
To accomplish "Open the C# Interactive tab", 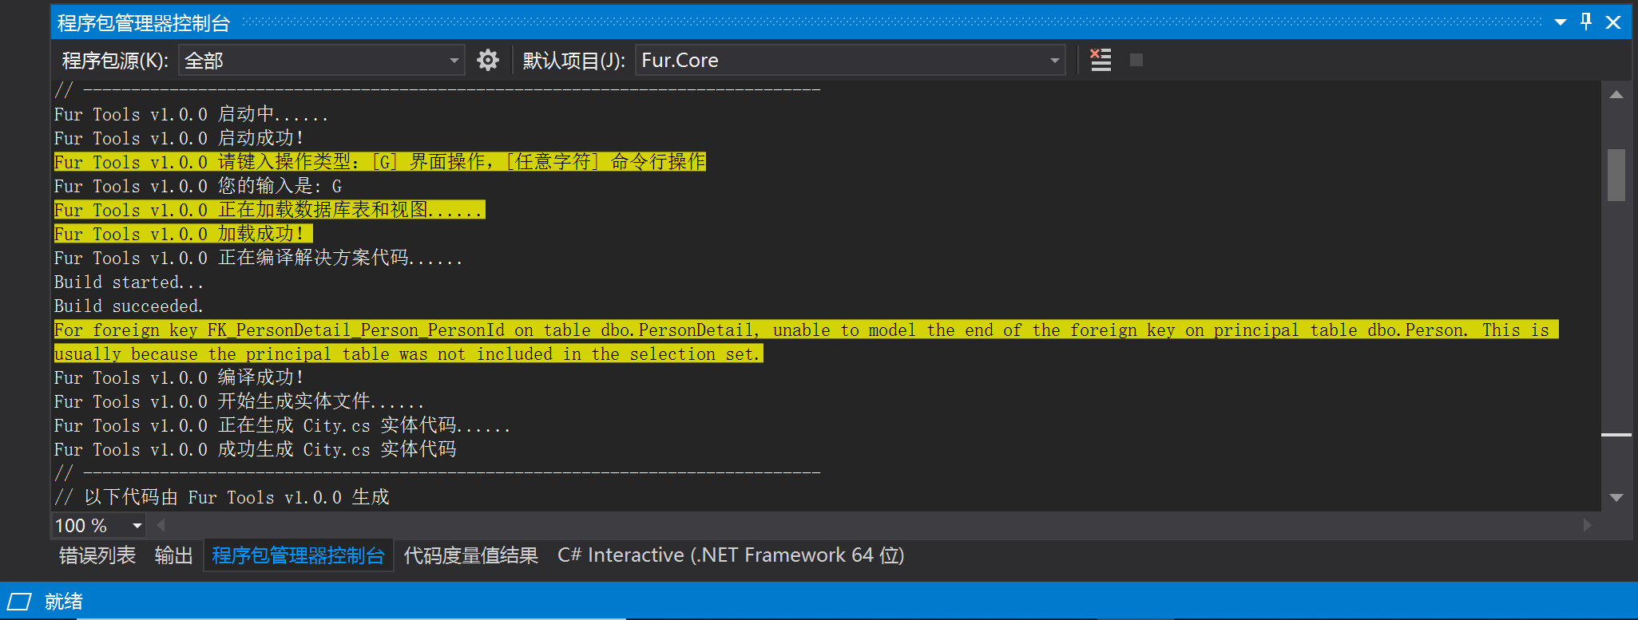I will pyautogui.click(x=730, y=555).
